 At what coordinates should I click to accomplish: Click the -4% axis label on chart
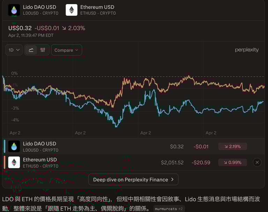(x=15, y=120)
